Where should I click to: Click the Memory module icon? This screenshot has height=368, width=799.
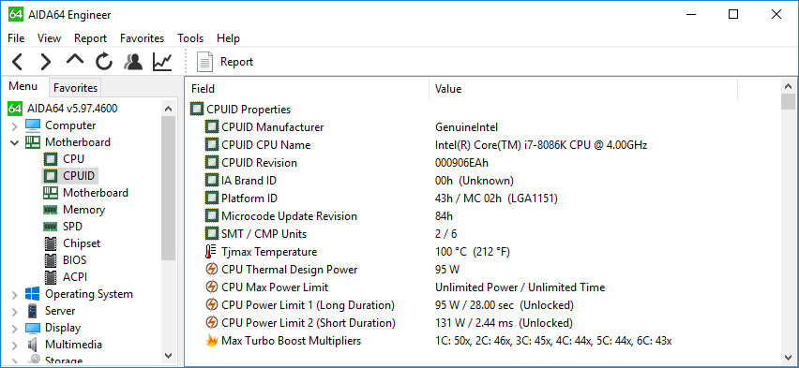50,209
